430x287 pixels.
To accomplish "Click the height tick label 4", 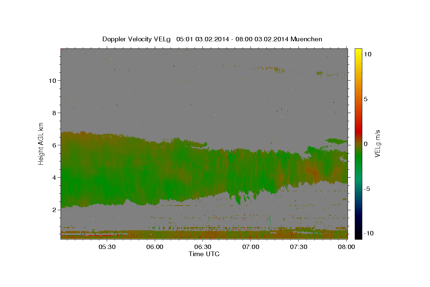I will (54, 177).
